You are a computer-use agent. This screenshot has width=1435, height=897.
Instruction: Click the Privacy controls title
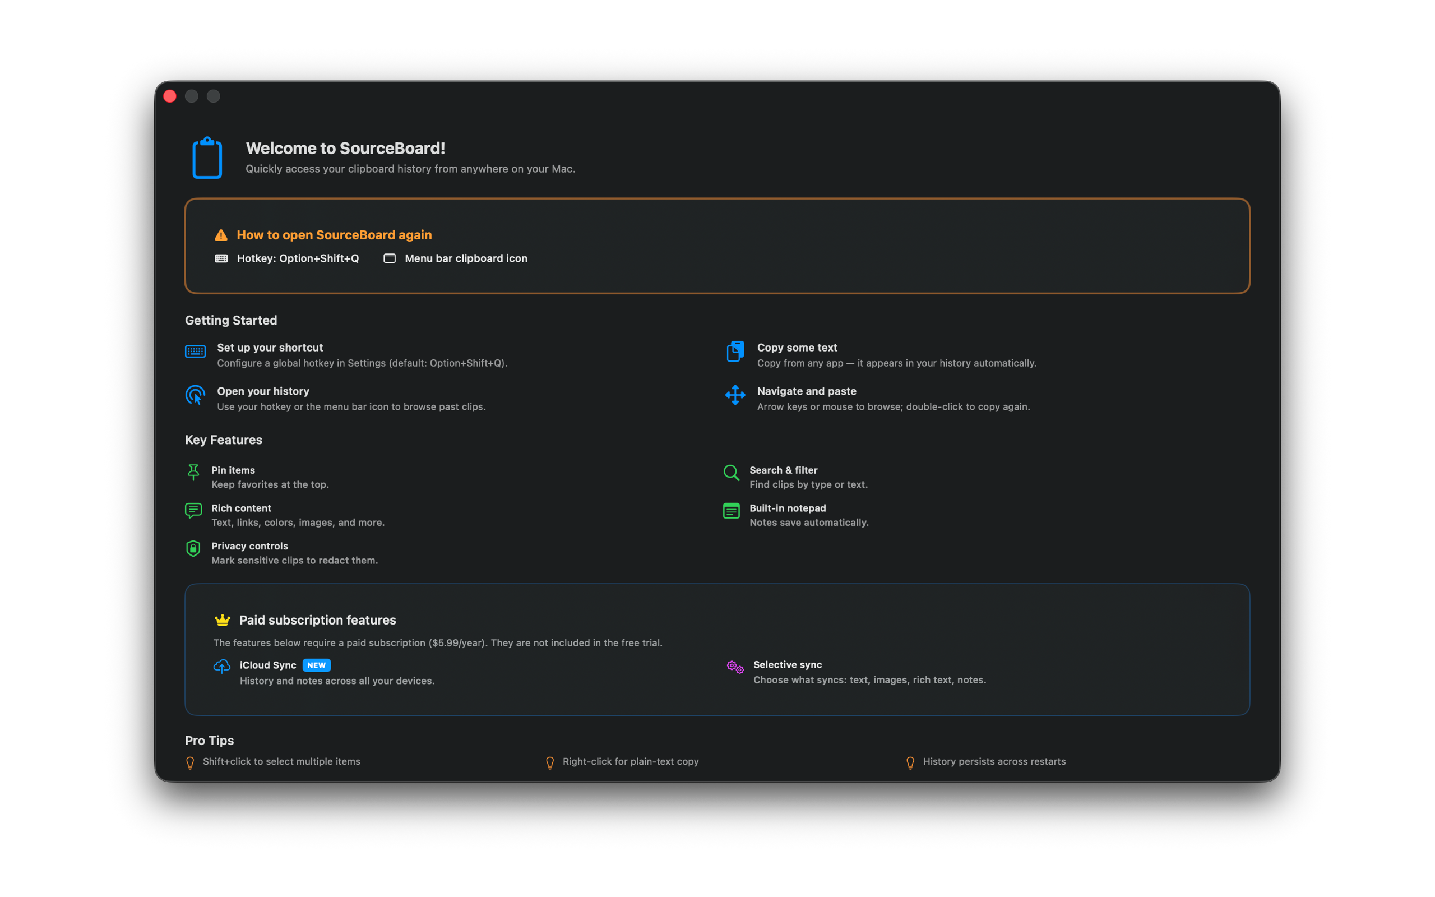[249, 546]
